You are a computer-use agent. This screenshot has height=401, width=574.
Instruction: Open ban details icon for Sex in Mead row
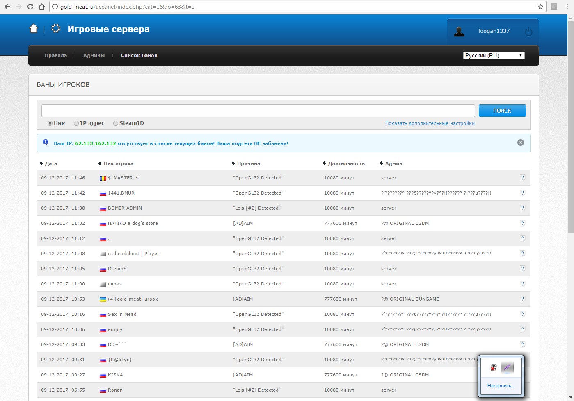(522, 314)
